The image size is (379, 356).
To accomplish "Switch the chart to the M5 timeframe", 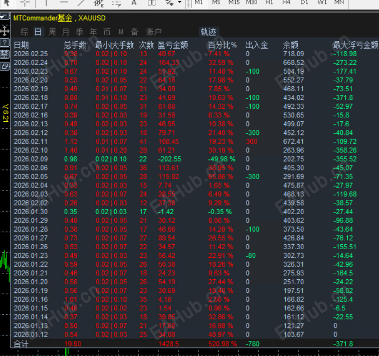I will click(x=216, y=3).
